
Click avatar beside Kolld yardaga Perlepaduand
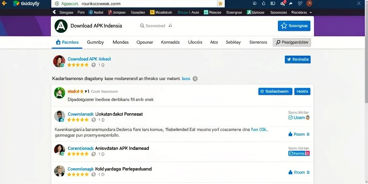click(x=59, y=171)
